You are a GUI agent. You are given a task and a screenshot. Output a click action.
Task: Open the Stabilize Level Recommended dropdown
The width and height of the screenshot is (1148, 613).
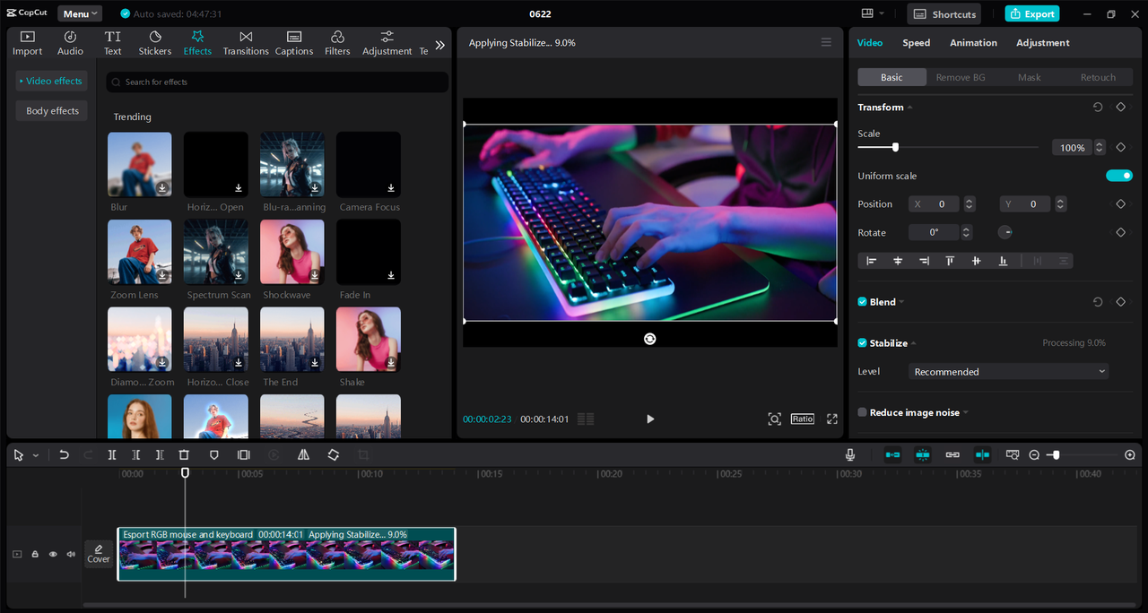click(x=1009, y=372)
